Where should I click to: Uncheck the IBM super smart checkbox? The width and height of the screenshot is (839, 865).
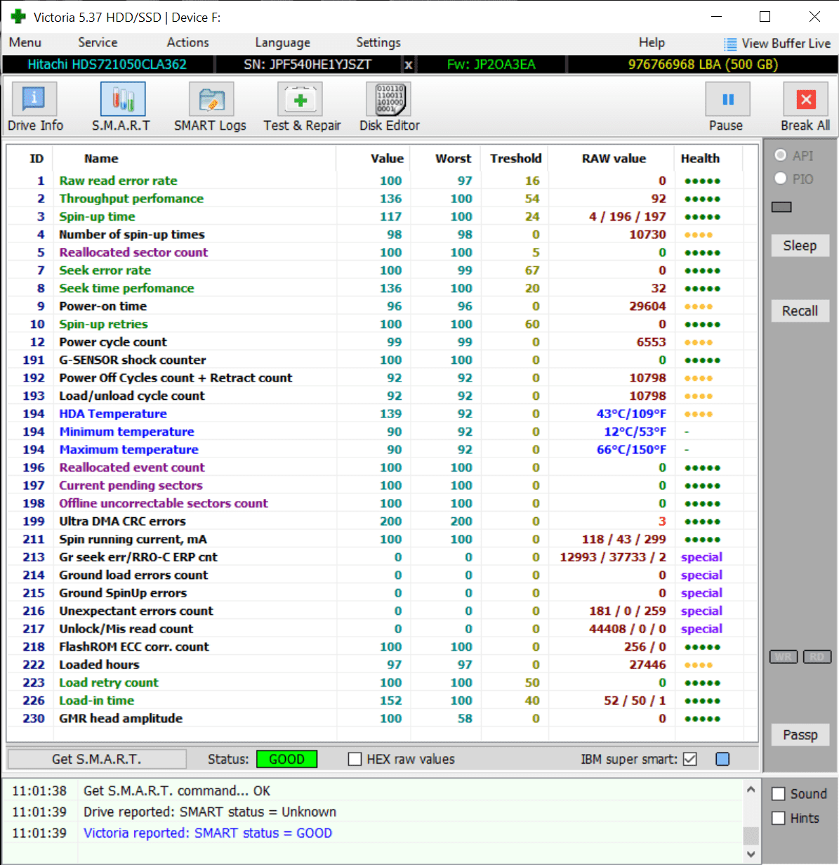coord(690,759)
